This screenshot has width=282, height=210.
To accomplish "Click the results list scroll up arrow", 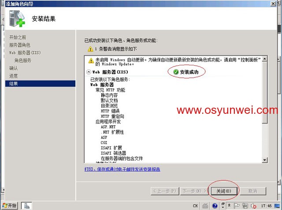I will [x=264, y=59].
